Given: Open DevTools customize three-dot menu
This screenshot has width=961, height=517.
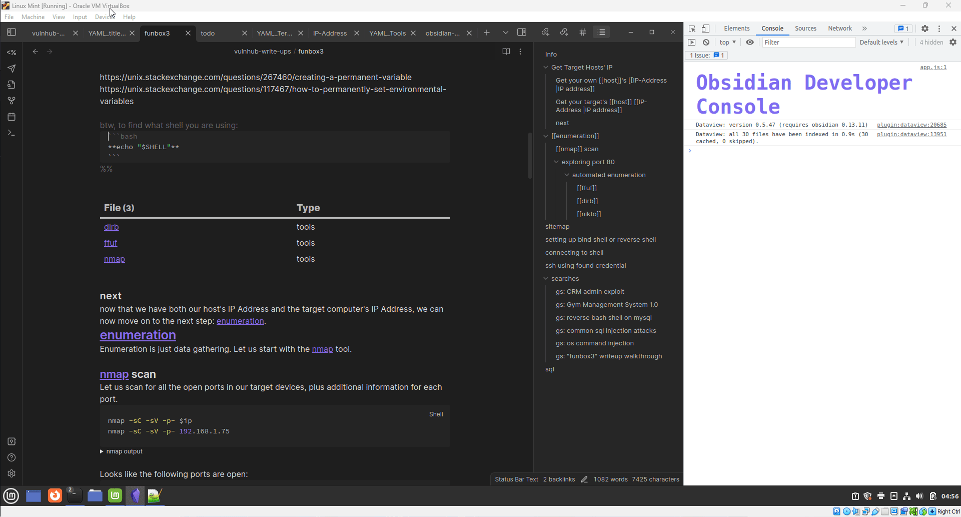Looking at the screenshot, I should click(x=939, y=29).
